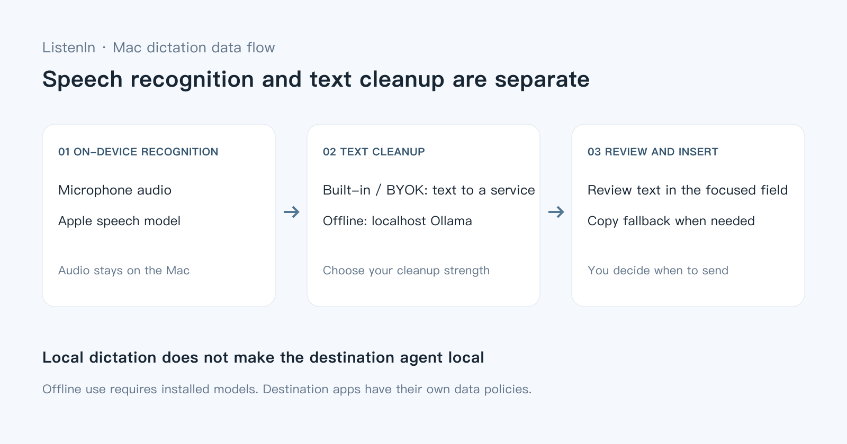The width and height of the screenshot is (847, 444).
Task: Click 'Audio stays on the Mac' note
Action: pyautogui.click(x=124, y=271)
